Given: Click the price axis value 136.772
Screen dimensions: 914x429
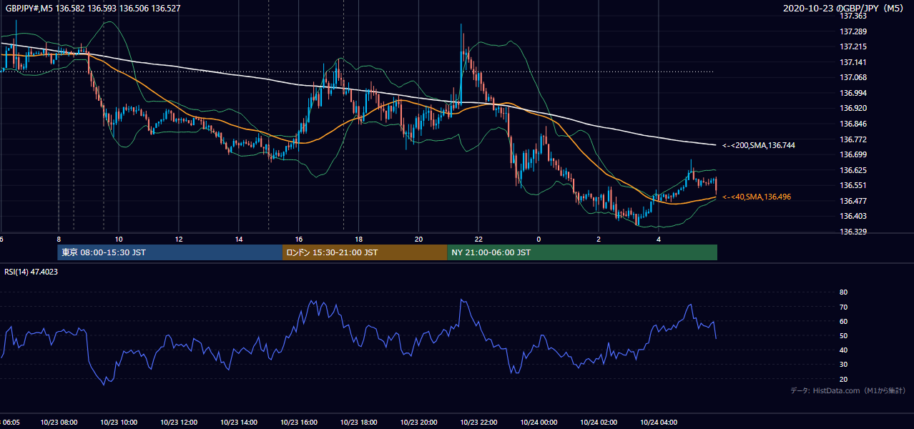Looking at the screenshot, I should point(853,139).
